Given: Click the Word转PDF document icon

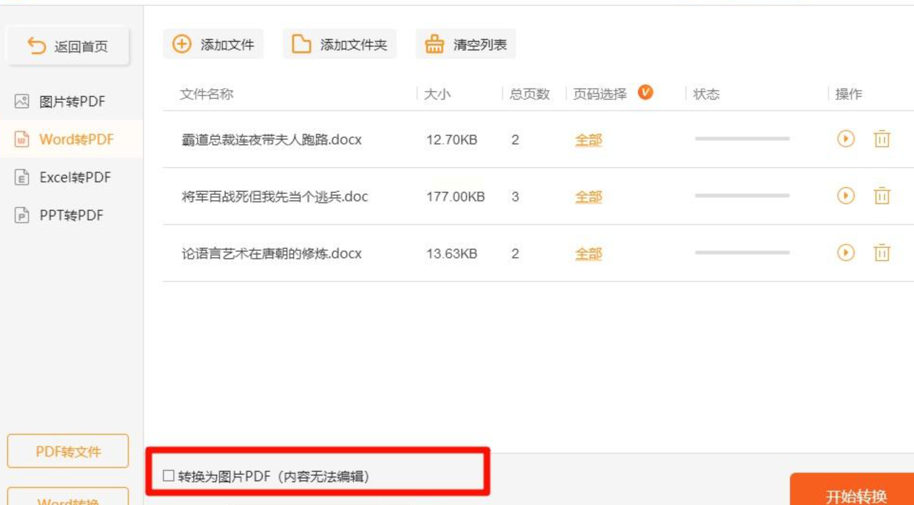Looking at the screenshot, I should pos(22,139).
